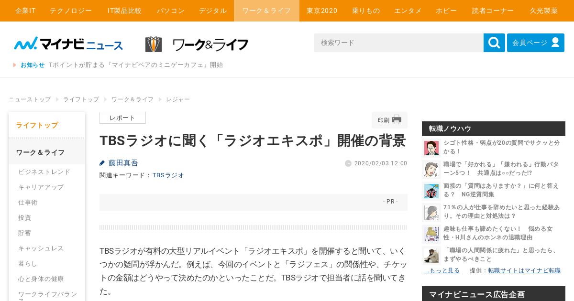
Task: Click thumbnail for 71％の人が article
Action: click(431, 212)
